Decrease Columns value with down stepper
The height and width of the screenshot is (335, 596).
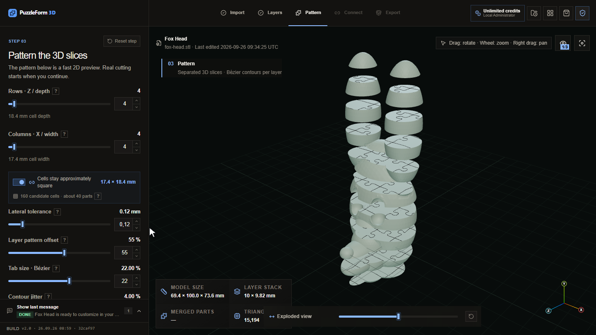137,150
